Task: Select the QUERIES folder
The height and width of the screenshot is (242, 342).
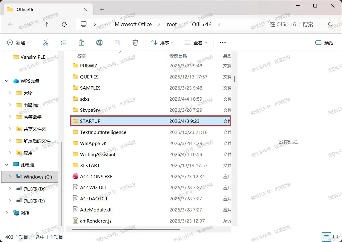Action: [x=151, y=77]
